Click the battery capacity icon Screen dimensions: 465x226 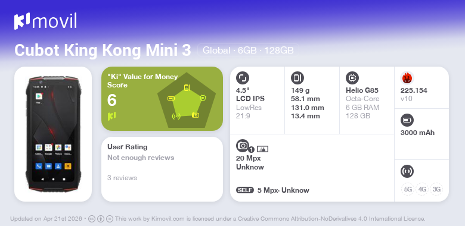(x=407, y=120)
